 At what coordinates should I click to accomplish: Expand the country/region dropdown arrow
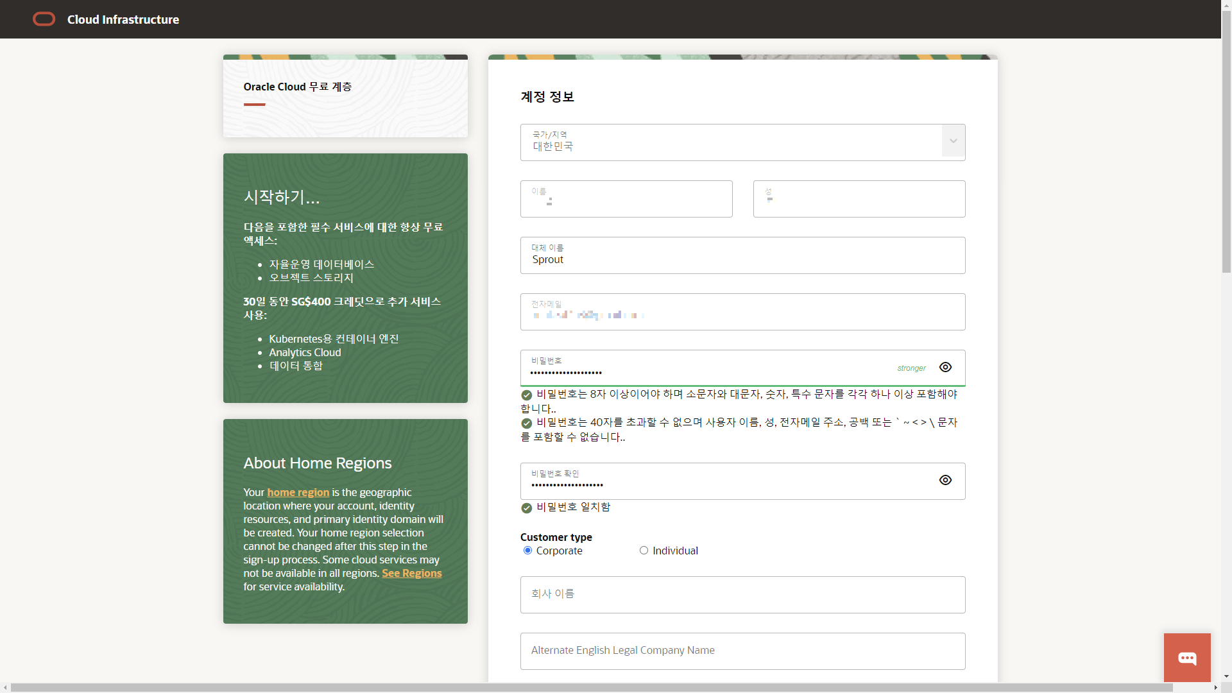coord(953,141)
